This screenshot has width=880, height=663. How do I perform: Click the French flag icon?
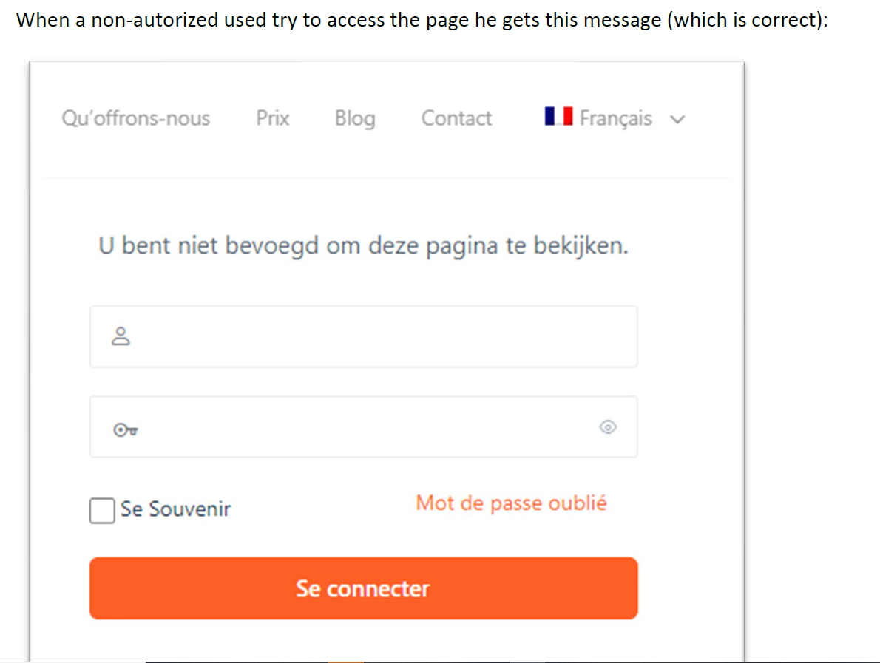coord(558,117)
